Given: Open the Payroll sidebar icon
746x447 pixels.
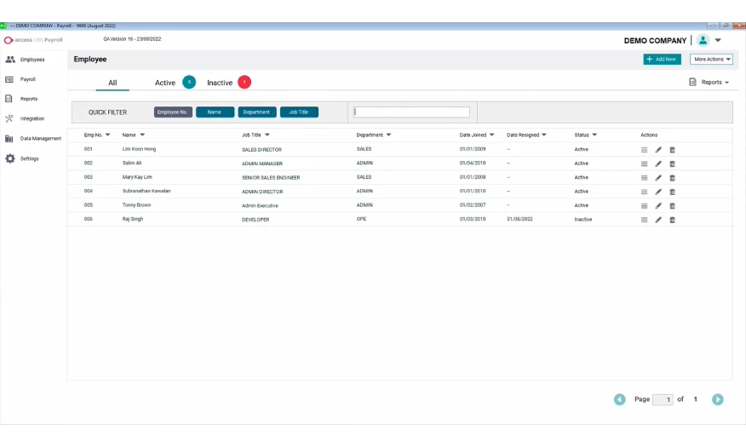Looking at the screenshot, I should [x=10, y=79].
